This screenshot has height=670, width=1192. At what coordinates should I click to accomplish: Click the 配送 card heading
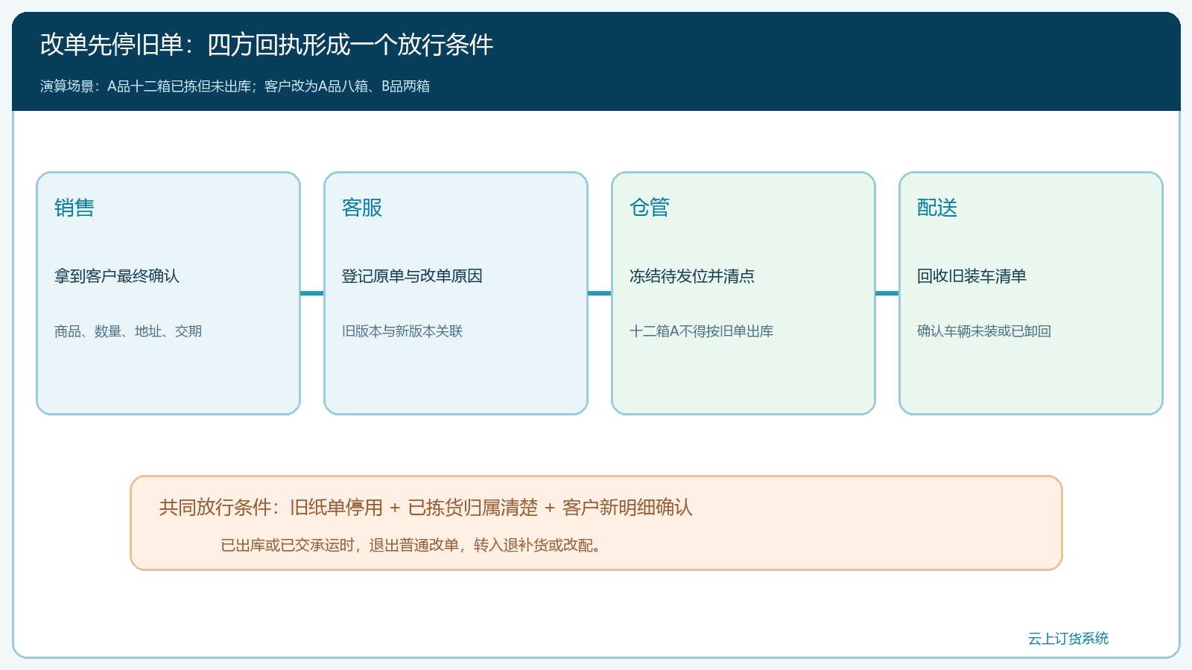[937, 208]
